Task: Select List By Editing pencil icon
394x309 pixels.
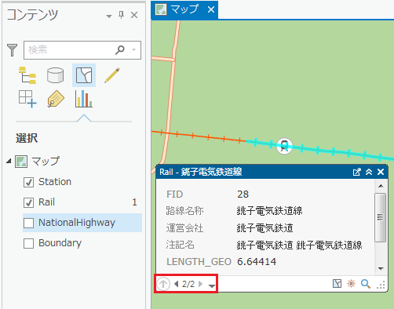Action: [x=112, y=75]
